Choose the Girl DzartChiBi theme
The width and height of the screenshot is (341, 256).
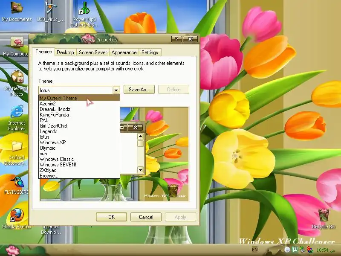(79, 126)
